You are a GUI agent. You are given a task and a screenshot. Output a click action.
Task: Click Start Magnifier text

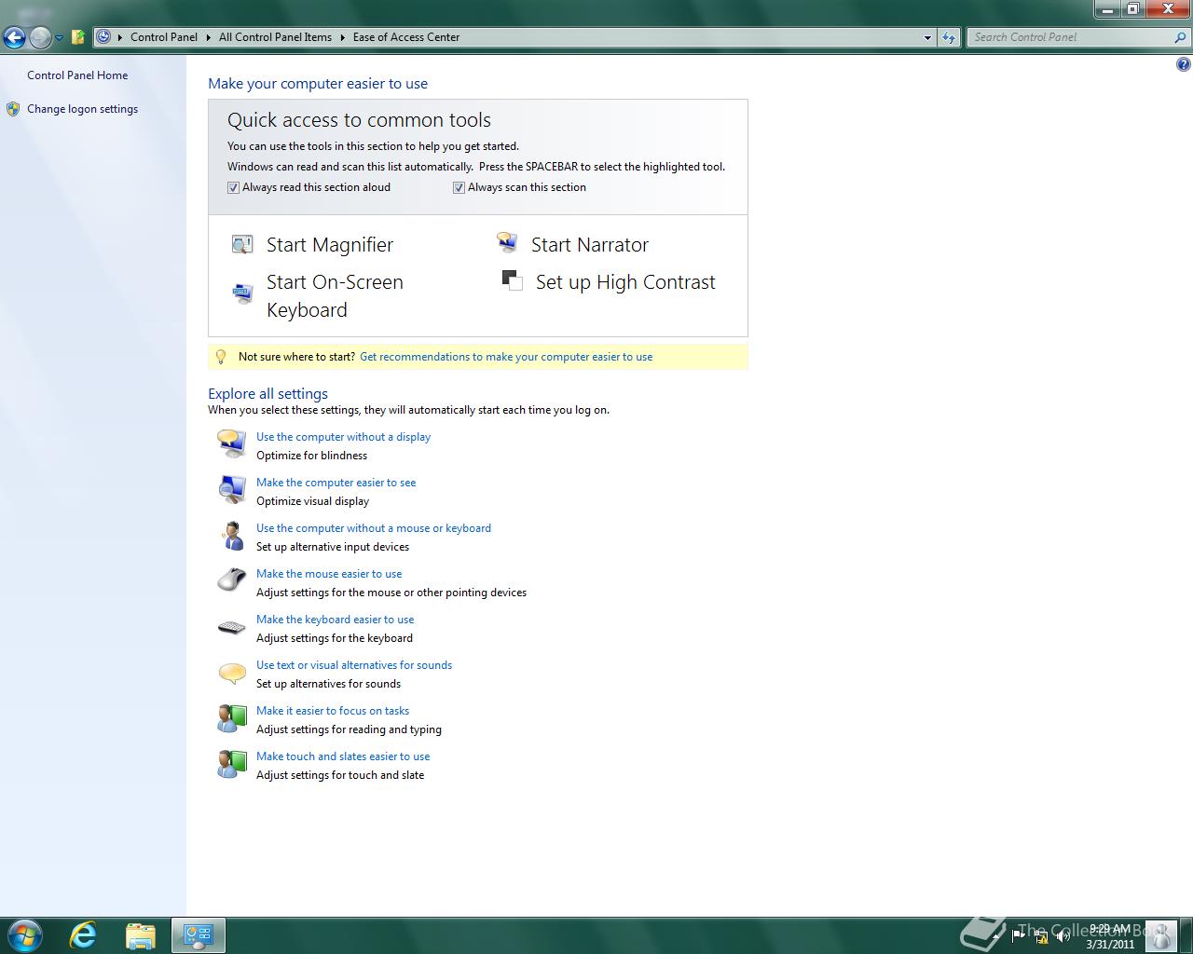coord(330,244)
